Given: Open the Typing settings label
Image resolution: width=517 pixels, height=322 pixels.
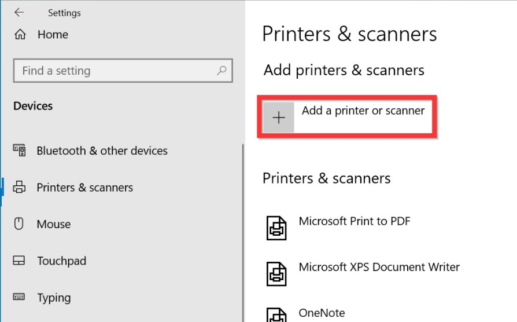Looking at the screenshot, I should pos(54,298).
